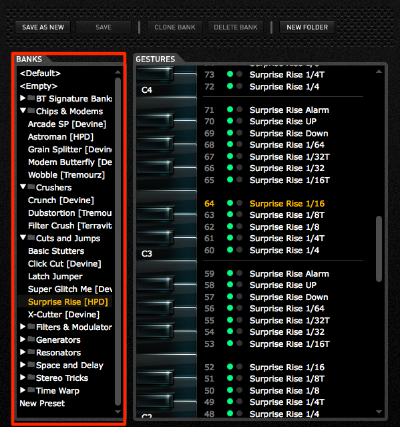Image resolution: width=400 pixels, height=427 pixels.
Task: Select the Wobble [Tremourz] bank
Action: pyautogui.click(x=66, y=175)
